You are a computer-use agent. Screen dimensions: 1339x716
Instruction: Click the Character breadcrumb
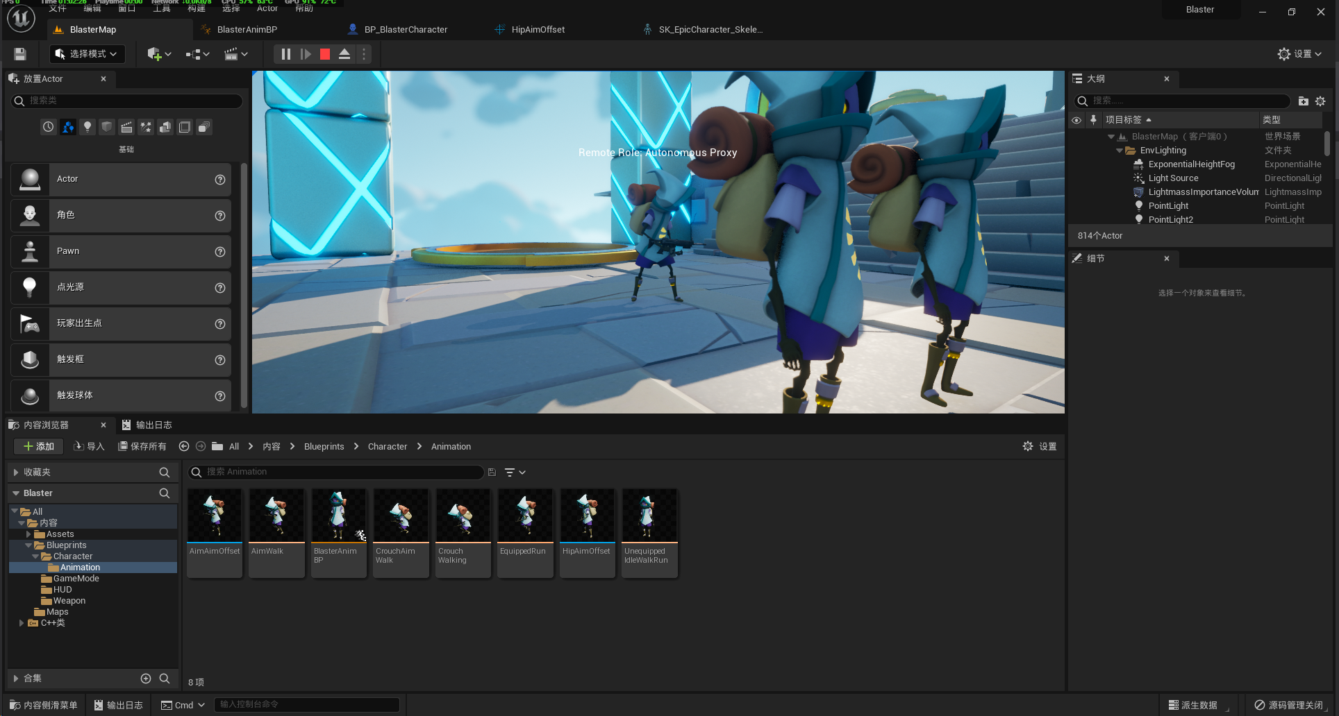tap(388, 447)
